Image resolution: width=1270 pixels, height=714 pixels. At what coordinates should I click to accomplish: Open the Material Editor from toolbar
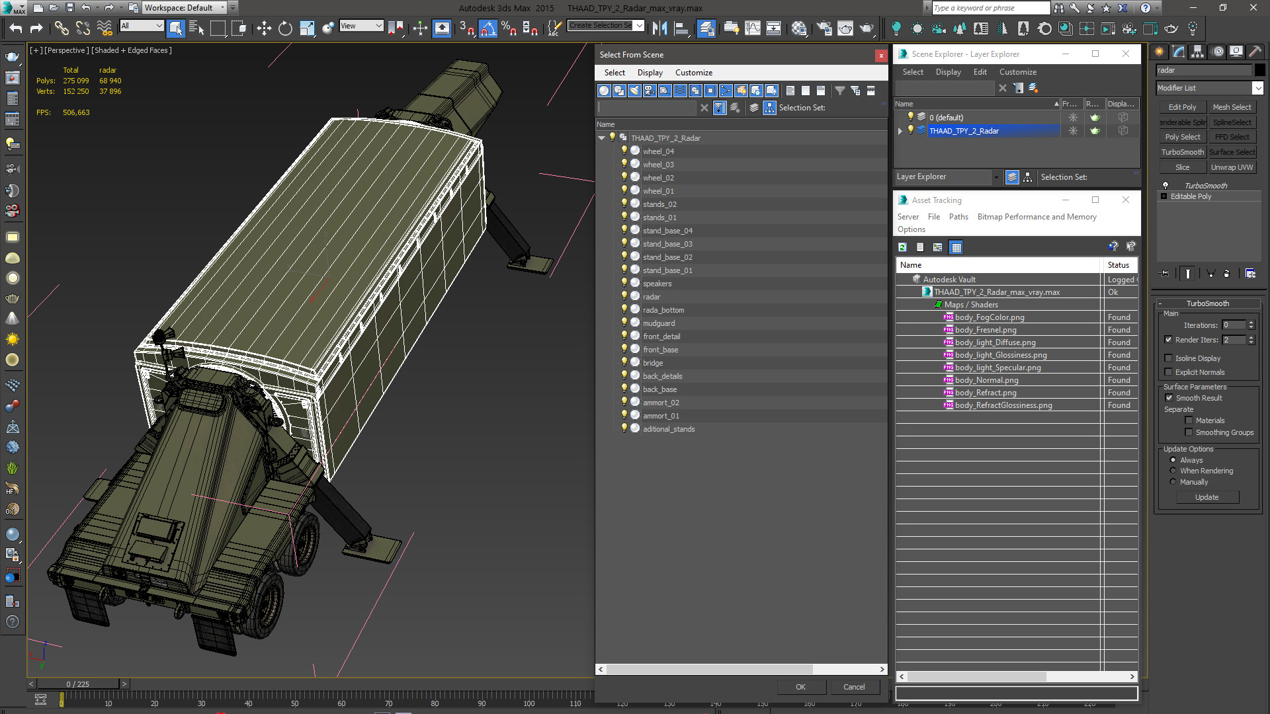tap(798, 28)
